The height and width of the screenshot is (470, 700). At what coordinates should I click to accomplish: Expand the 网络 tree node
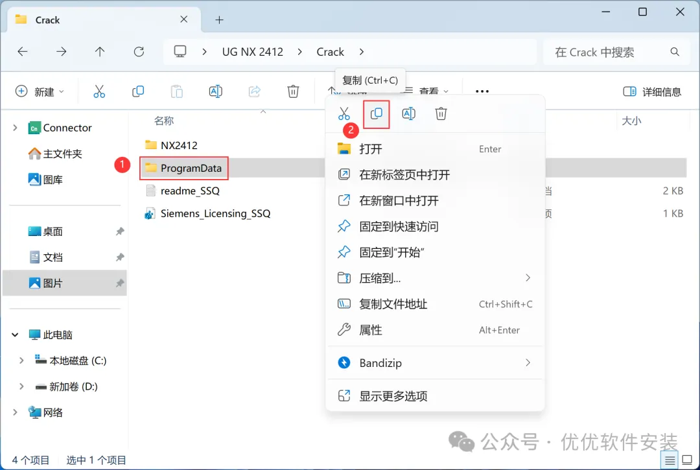pyautogui.click(x=15, y=412)
